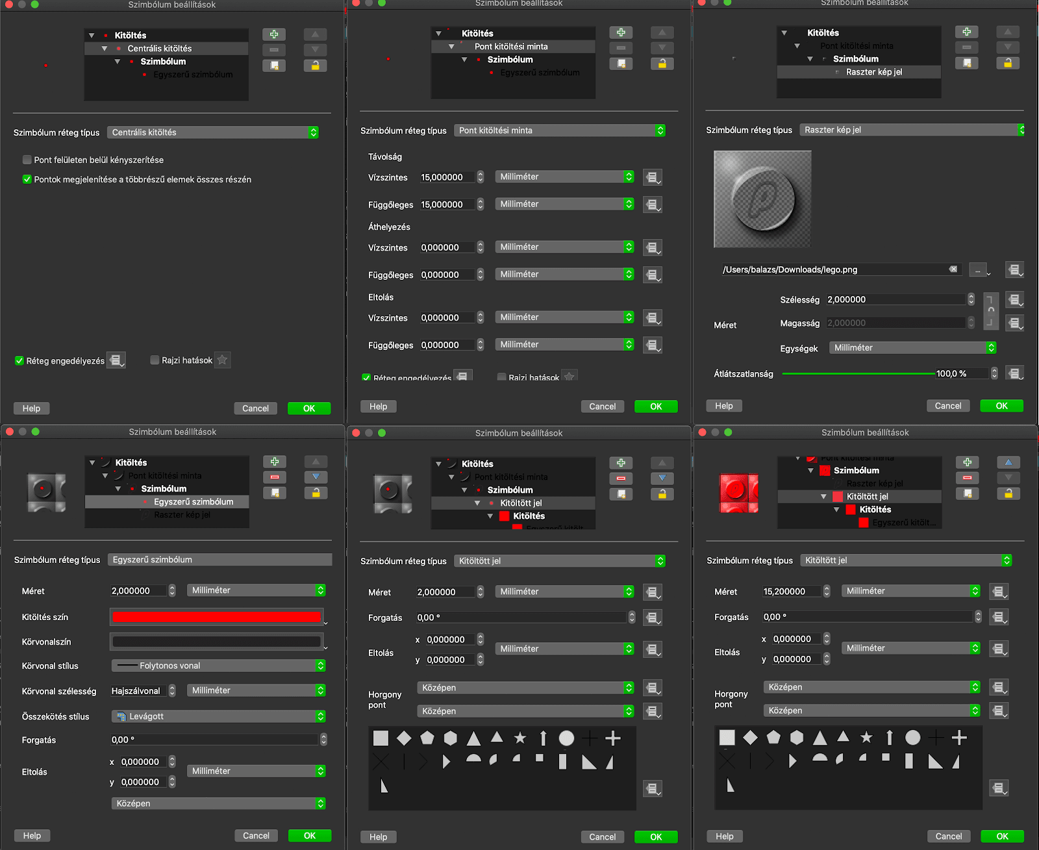Click OK in the Centrális kitöltés dialog

(x=309, y=408)
